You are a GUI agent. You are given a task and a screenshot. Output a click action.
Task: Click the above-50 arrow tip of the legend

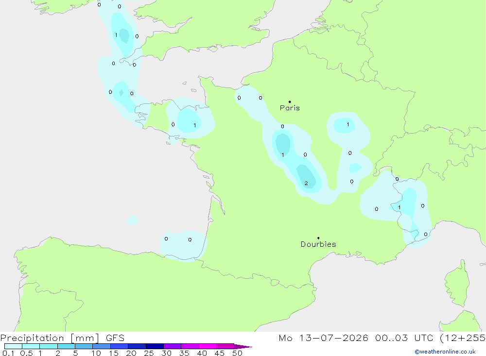[243, 347]
